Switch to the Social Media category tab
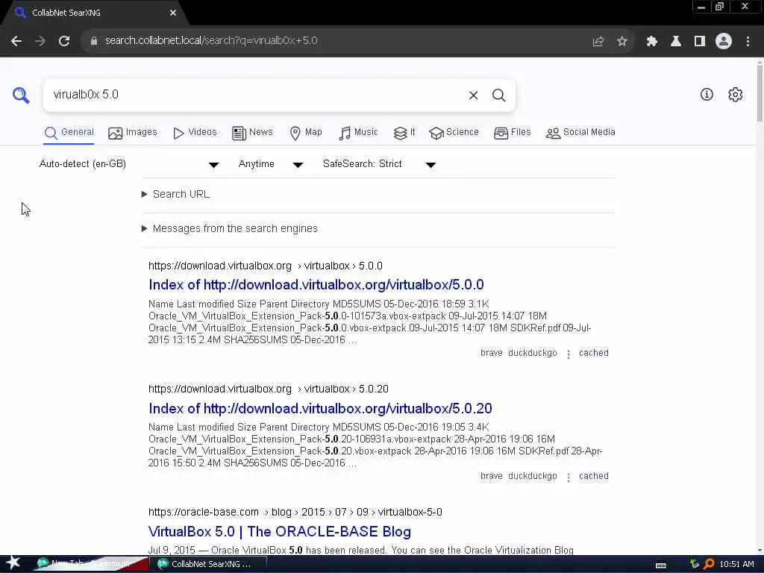 (x=580, y=133)
